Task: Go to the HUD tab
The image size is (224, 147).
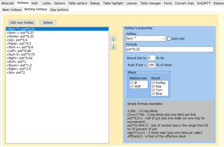Action: point(35,3)
